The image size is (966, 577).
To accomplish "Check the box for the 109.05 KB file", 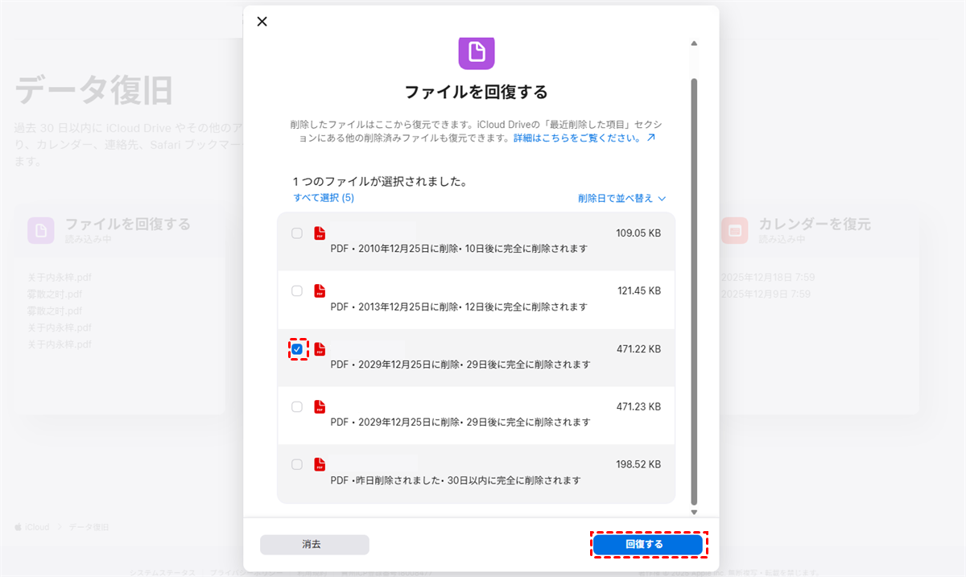I will click(x=297, y=233).
